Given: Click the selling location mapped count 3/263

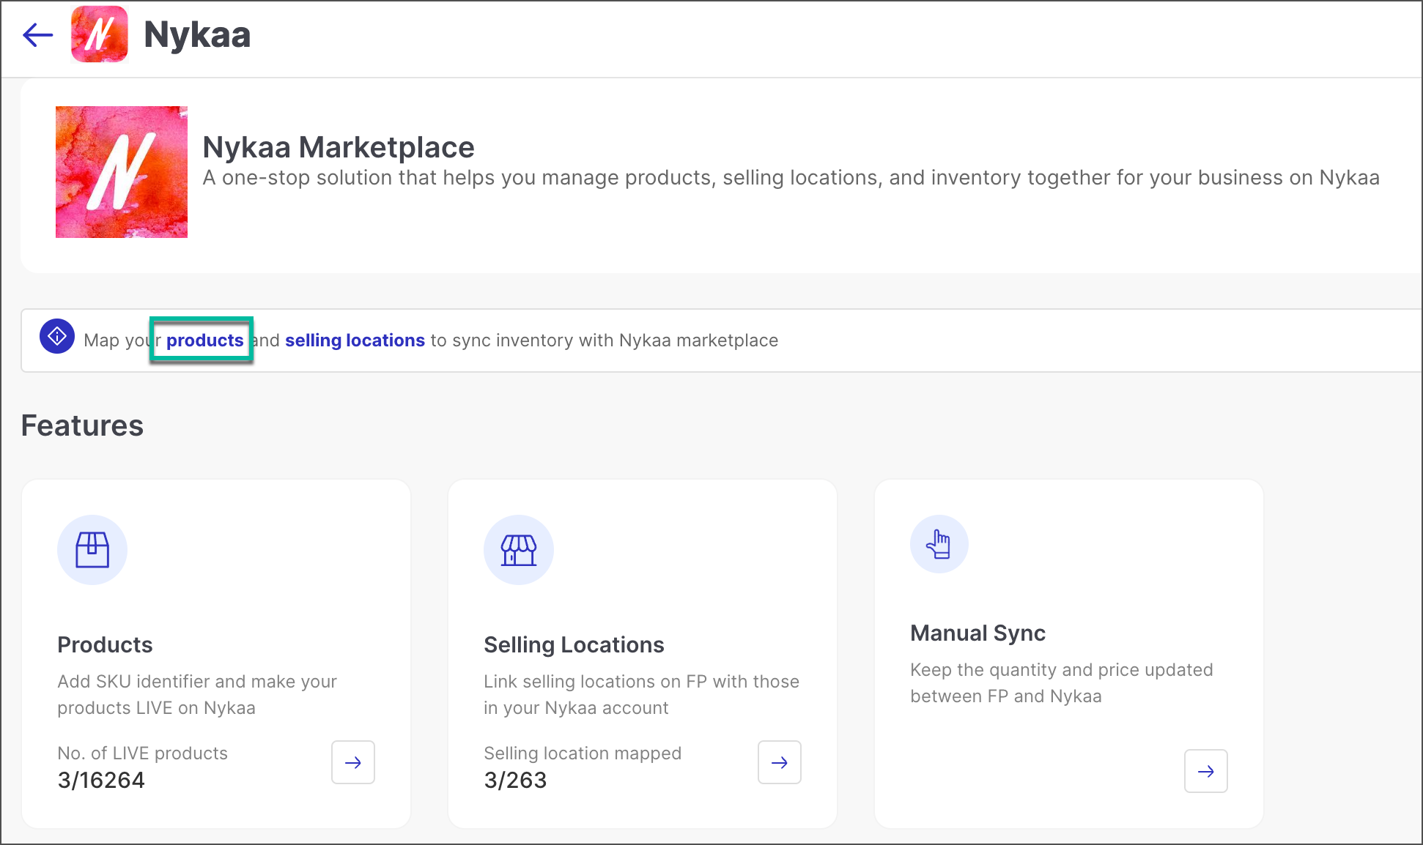Looking at the screenshot, I should pyautogui.click(x=514, y=780).
